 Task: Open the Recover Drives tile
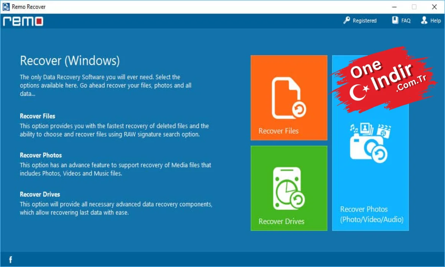click(x=289, y=188)
